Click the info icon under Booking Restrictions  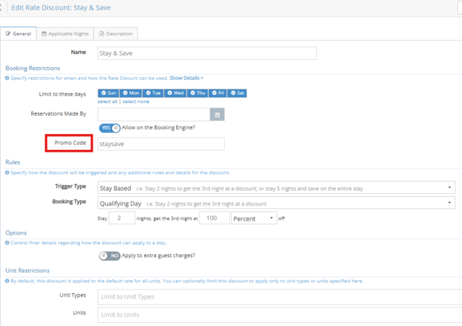click(x=8, y=78)
